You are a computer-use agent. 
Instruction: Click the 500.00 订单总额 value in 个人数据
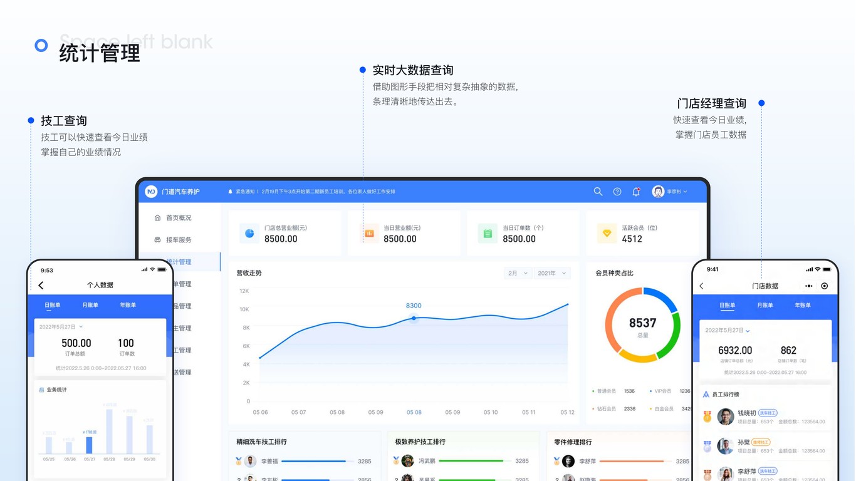point(76,343)
